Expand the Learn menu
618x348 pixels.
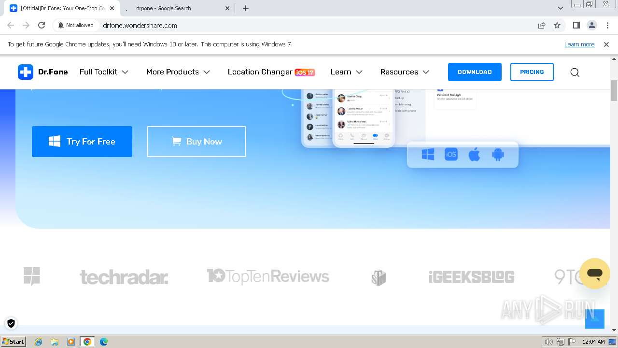click(346, 72)
